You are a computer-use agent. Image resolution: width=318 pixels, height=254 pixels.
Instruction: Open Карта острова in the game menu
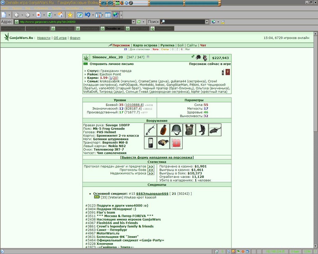point(145,45)
